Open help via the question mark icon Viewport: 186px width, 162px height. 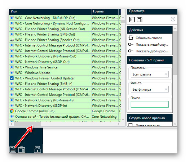coord(173,19)
